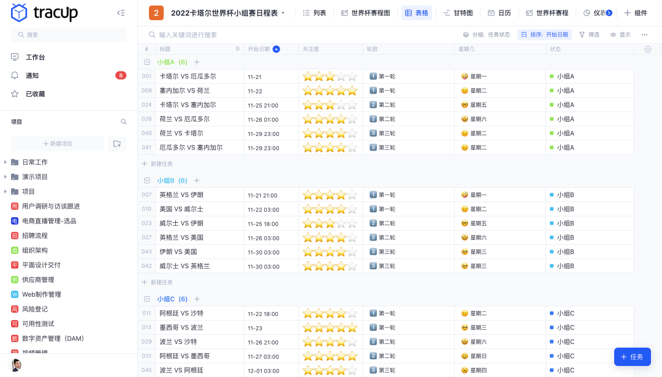Viewport: 662px width, 377px height.
Task: Switch to the 甘特图 tab
Action: click(458, 13)
